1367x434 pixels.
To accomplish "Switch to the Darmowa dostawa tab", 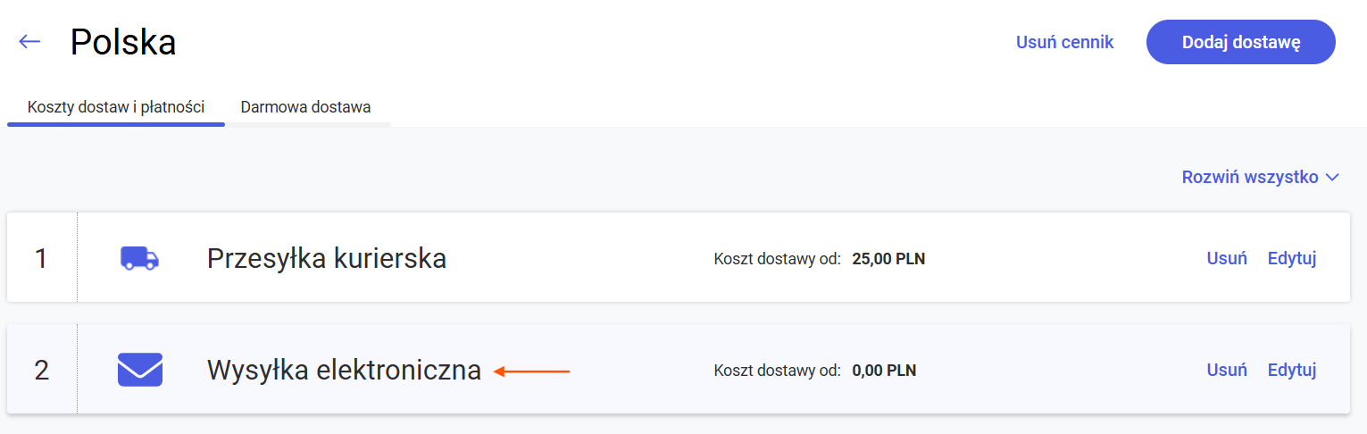I will pyautogui.click(x=305, y=107).
